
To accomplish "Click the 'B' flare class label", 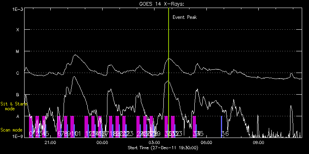I will (x=18, y=95).
